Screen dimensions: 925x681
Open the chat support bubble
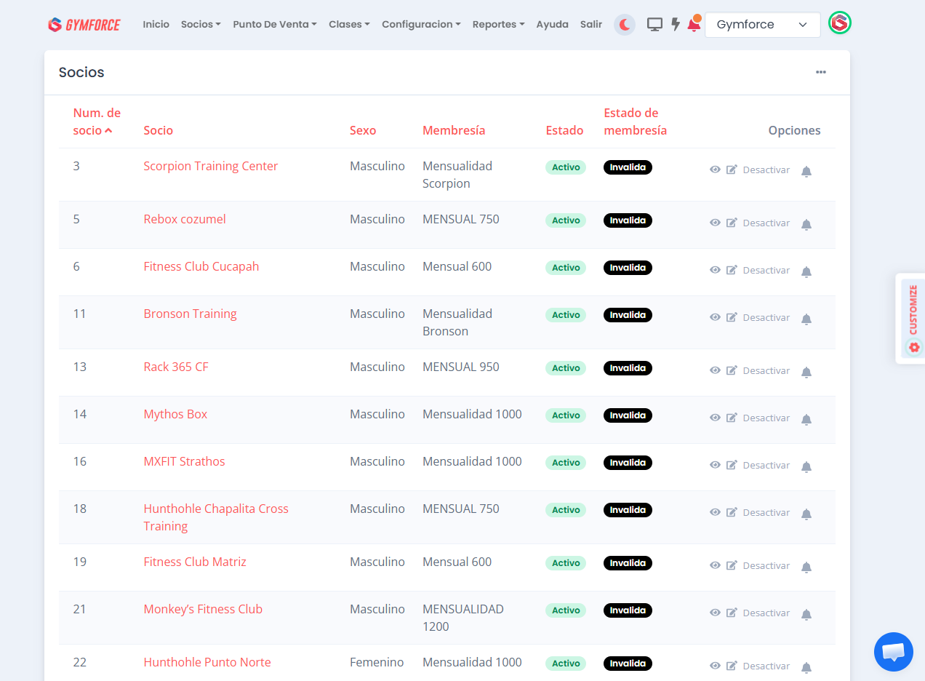click(893, 652)
